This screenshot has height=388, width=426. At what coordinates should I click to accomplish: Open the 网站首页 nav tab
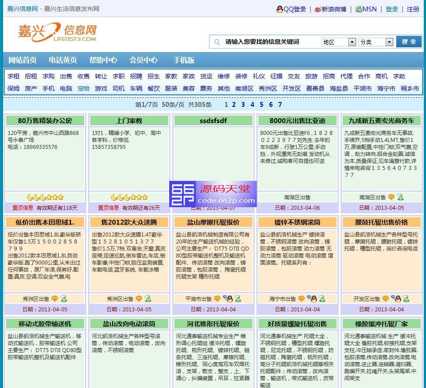tap(22, 60)
